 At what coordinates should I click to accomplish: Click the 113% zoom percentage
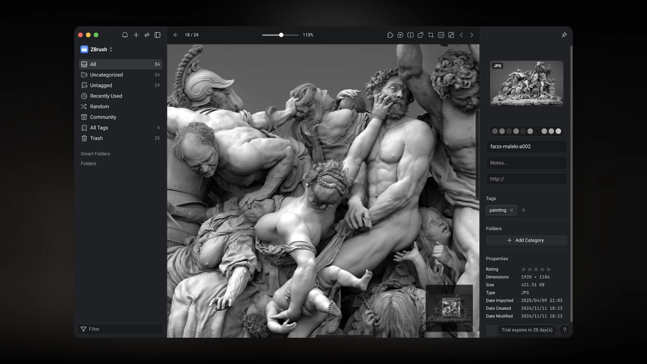(308, 35)
